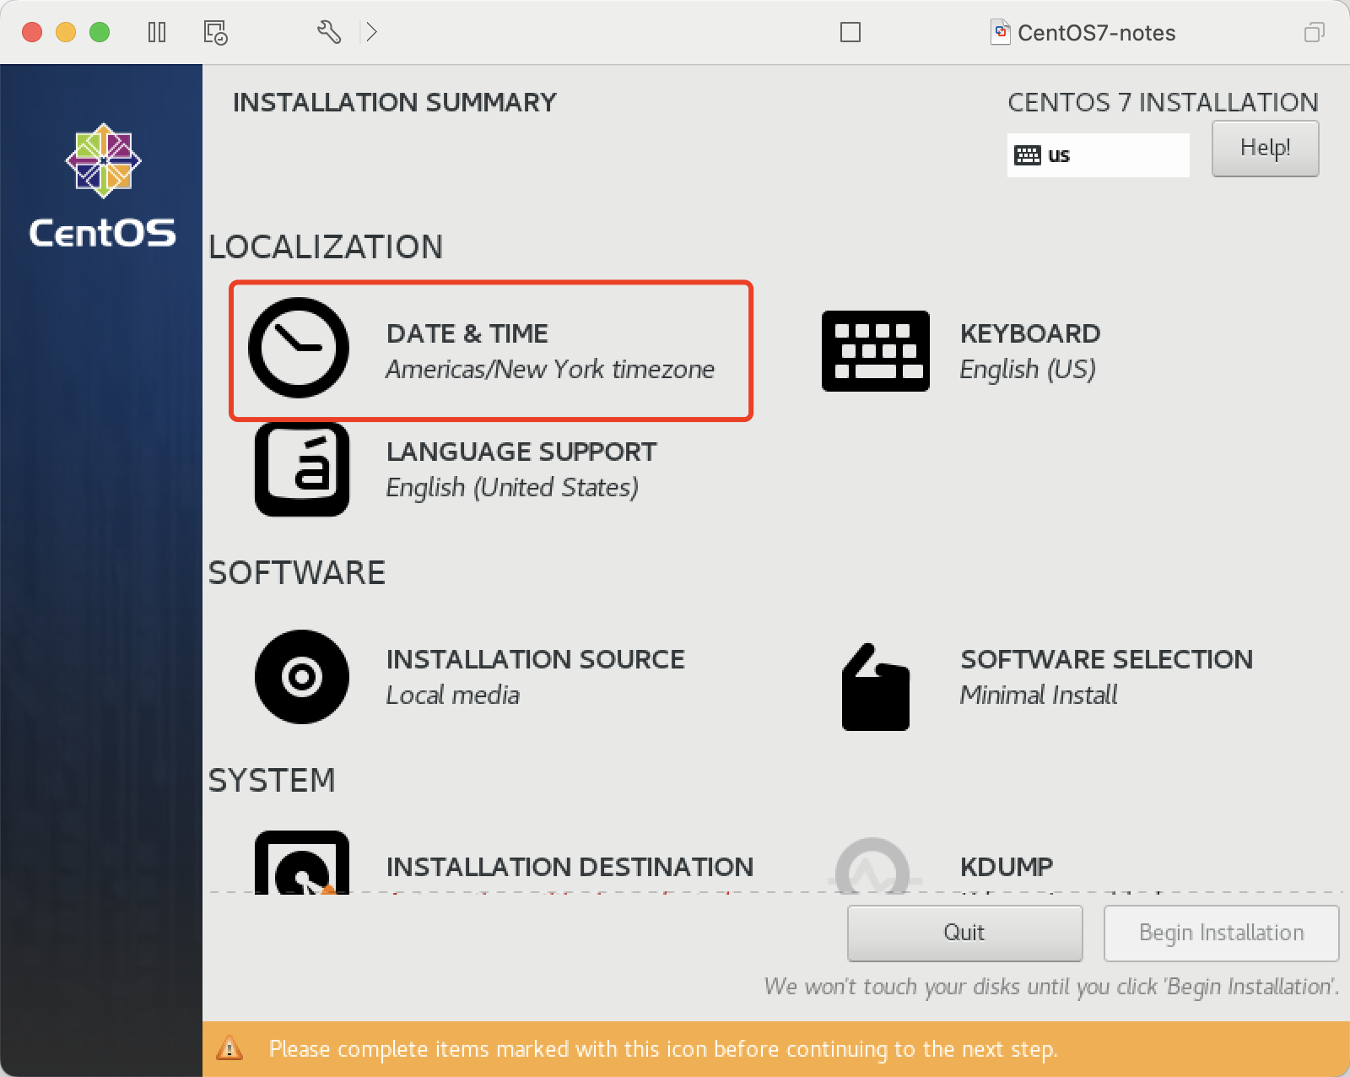1350x1077 pixels.
Task: Select INSTALLATION DESTINATION label
Action: (x=570, y=867)
